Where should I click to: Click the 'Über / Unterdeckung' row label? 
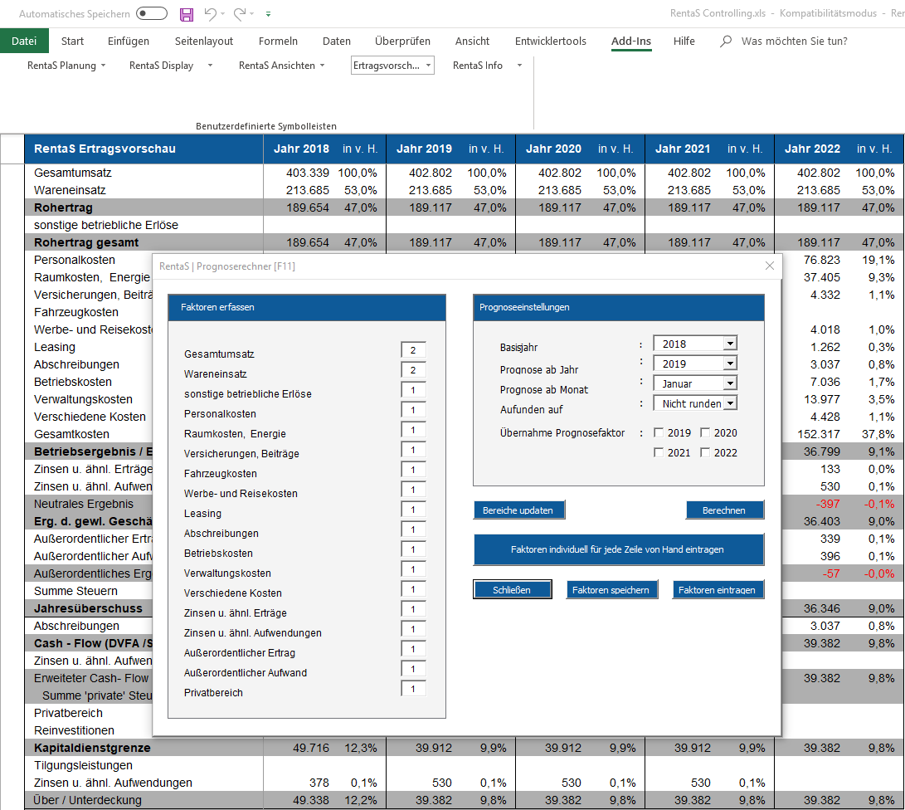coord(88,800)
